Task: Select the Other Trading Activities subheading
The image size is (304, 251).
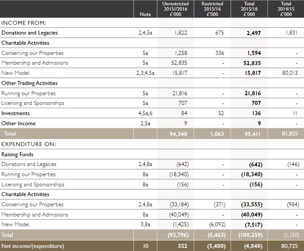Action: click(29, 83)
